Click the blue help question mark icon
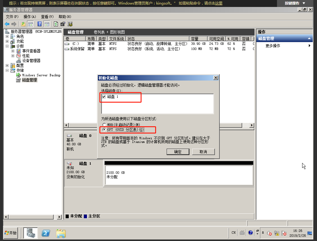The image size is (317, 241). point(39,24)
